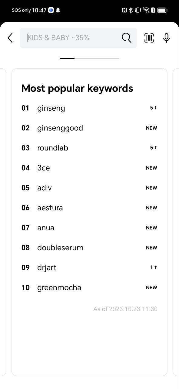
Task: Open the drjart keyword
Action: pos(47,268)
